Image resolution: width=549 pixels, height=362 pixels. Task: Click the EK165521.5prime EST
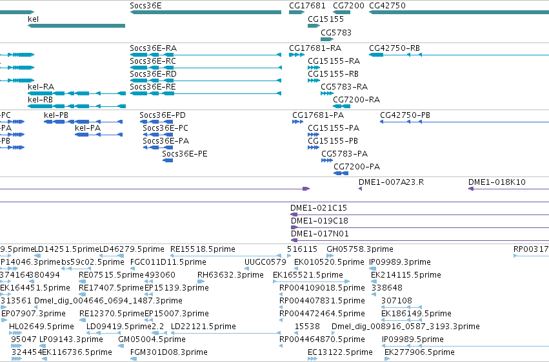(311, 281)
